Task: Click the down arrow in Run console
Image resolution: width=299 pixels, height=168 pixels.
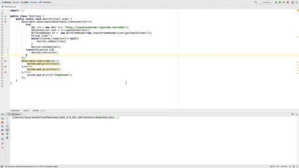Action: 7,122
